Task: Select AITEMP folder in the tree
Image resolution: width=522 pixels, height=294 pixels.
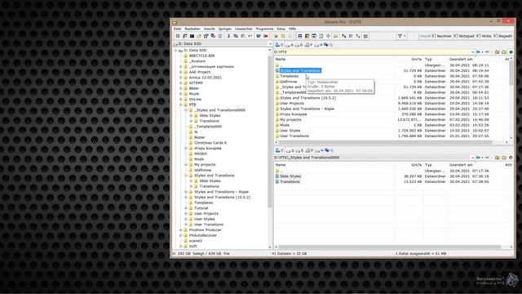Action: (196, 82)
